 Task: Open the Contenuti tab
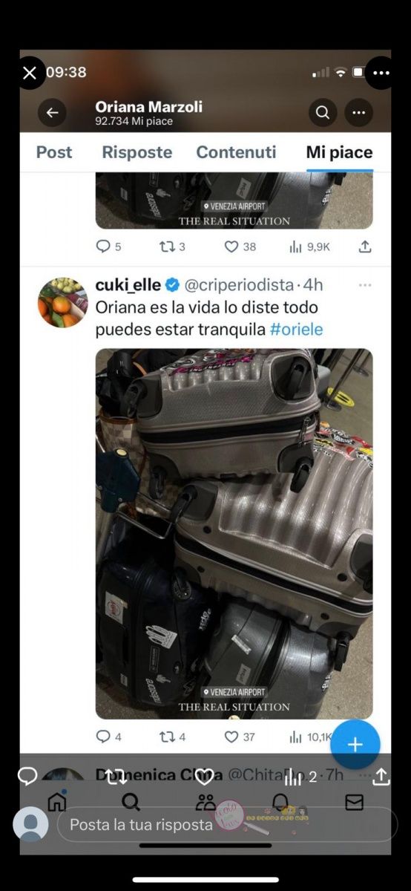[x=236, y=152]
